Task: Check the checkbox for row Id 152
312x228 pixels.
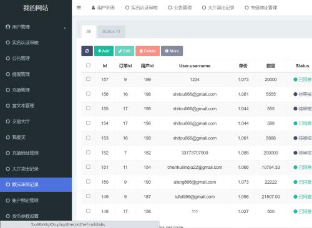Action: (x=88, y=153)
